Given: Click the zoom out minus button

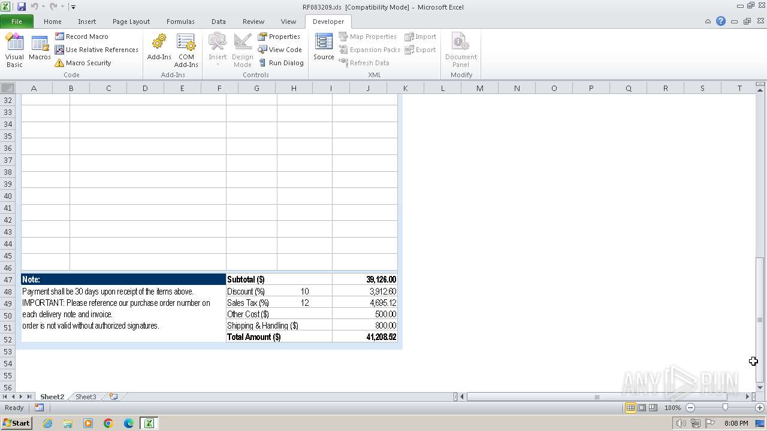Looking at the screenshot, I should point(690,408).
